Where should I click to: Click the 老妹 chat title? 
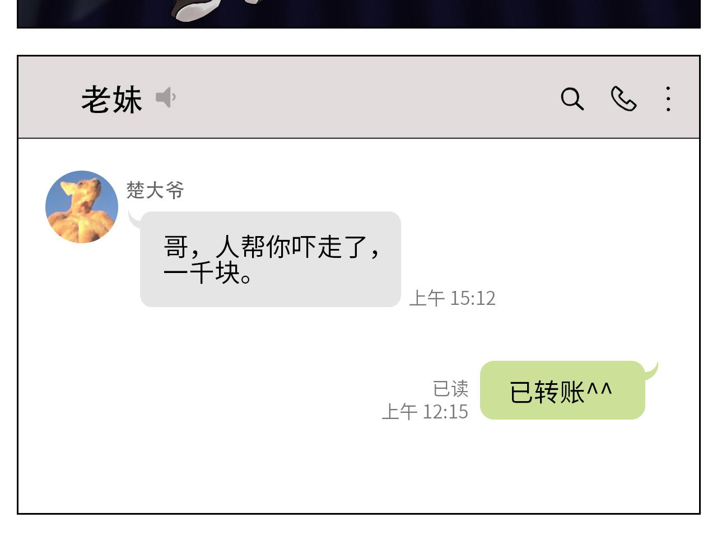111,100
